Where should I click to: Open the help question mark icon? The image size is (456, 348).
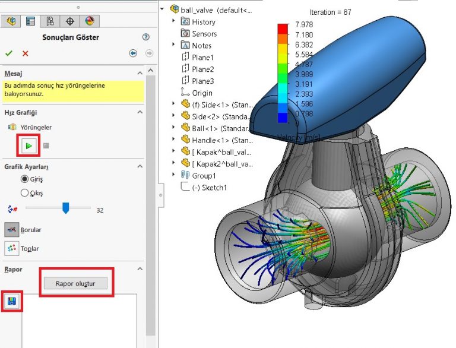146,37
